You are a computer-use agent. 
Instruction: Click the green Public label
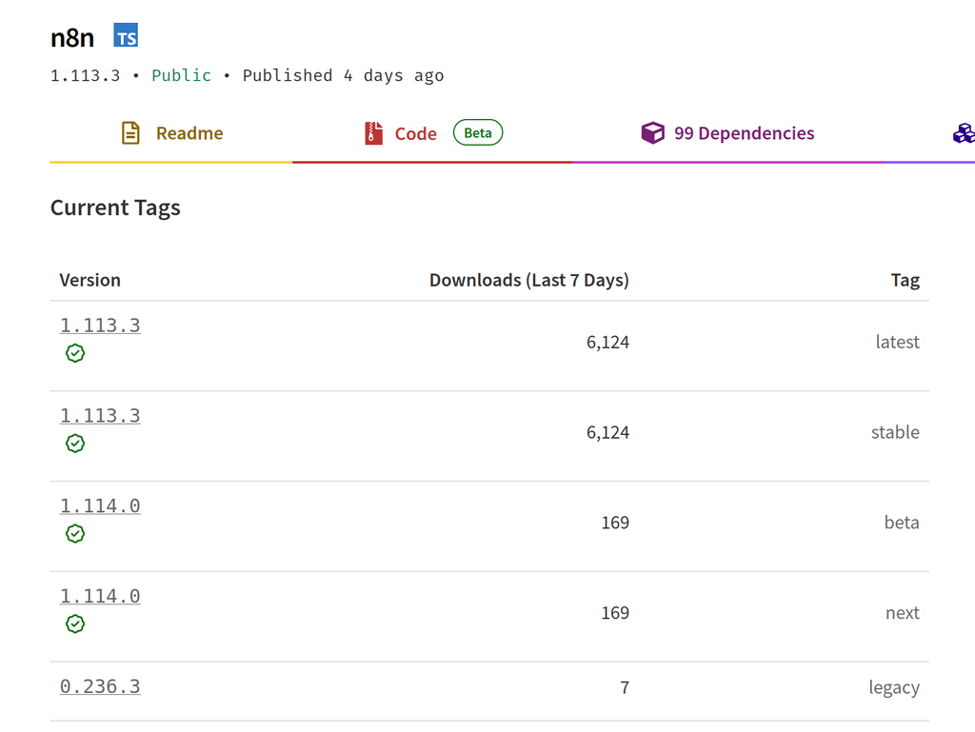(181, 75)
